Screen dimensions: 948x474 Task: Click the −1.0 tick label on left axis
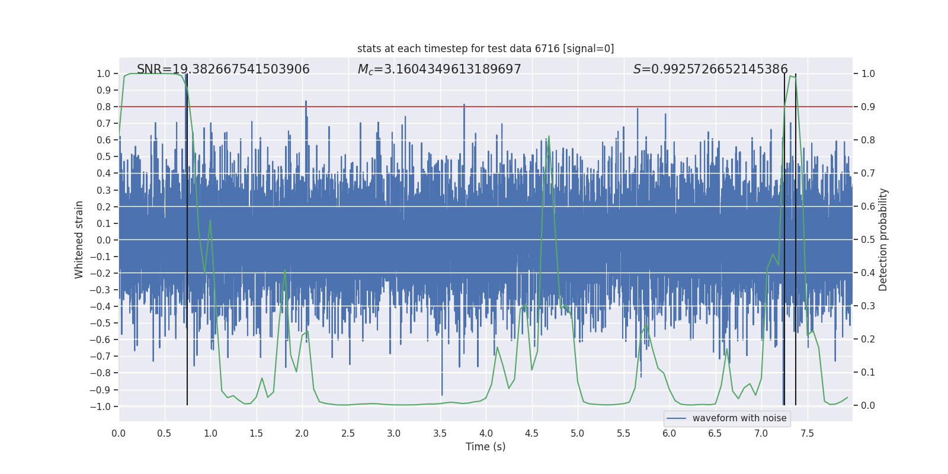pyautogui.click(x=100, y=406)
